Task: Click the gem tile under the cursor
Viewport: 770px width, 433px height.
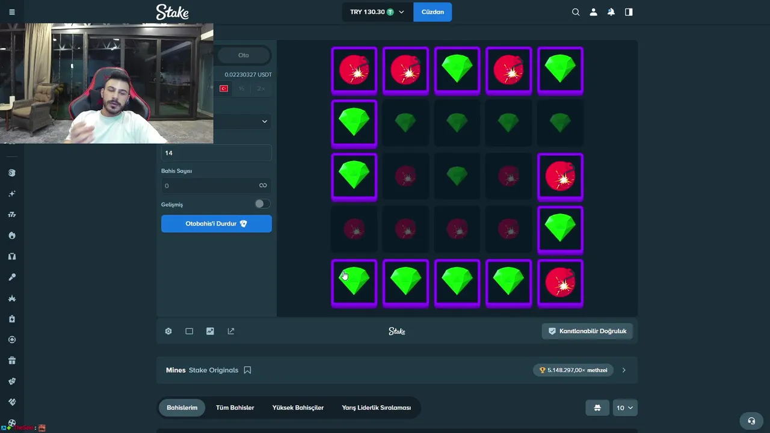Action: coord(354,283)
